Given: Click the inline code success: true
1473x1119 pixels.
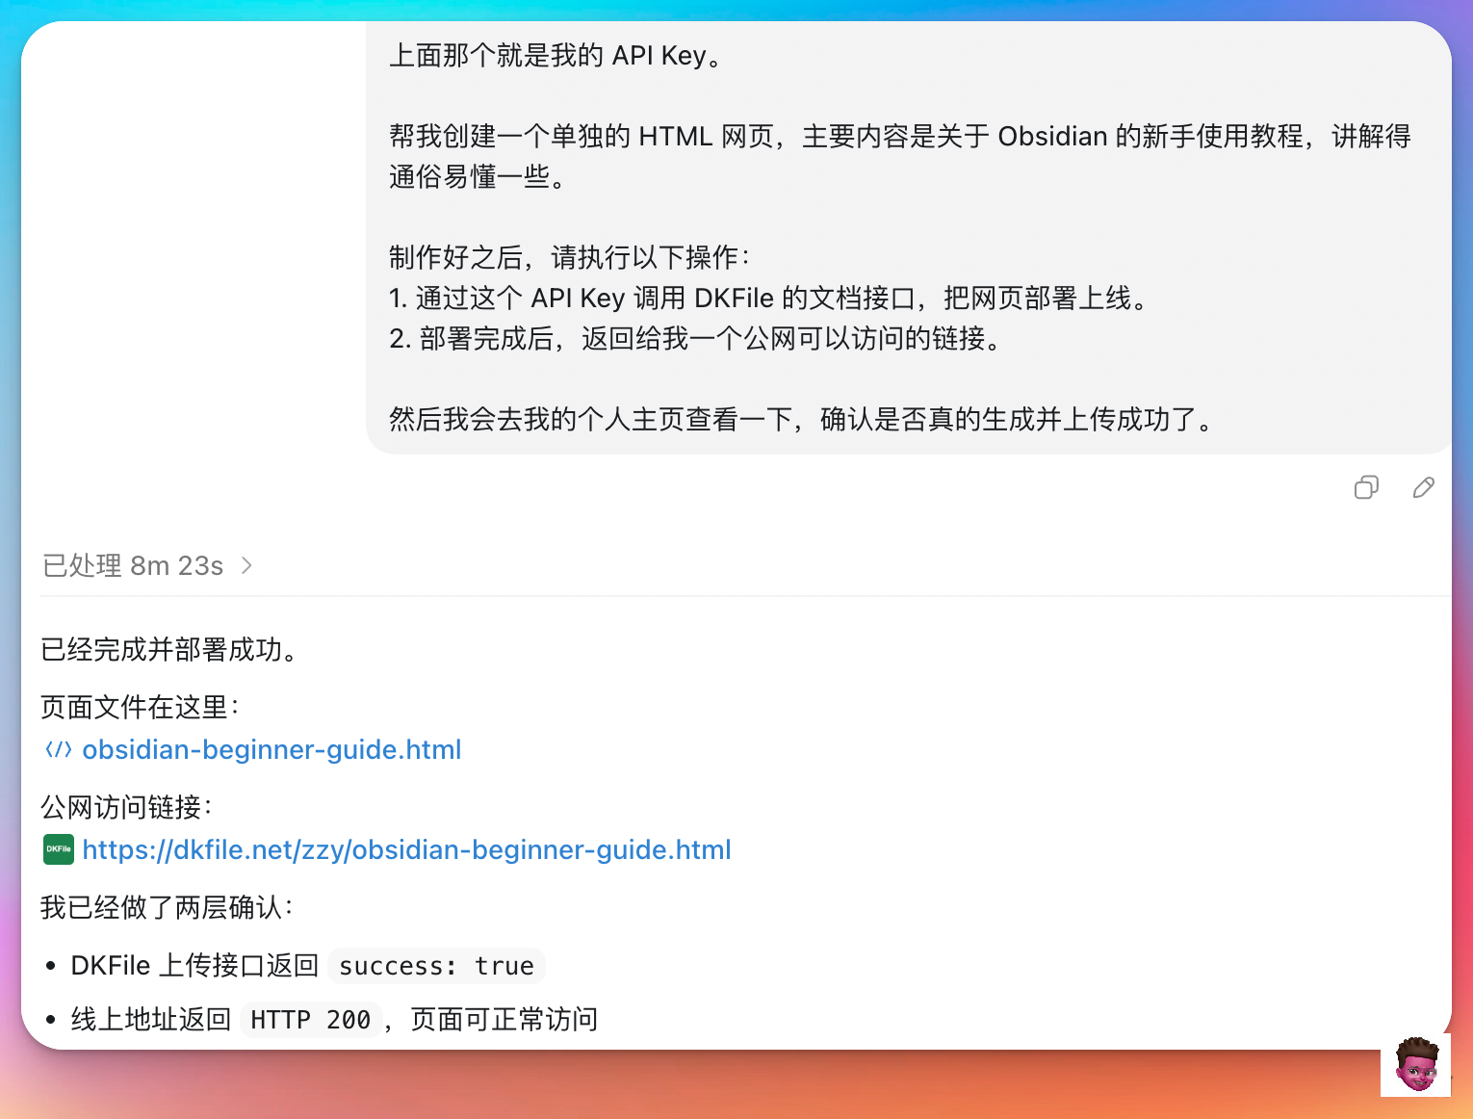Looking at the screenshot, I should tap(436, 966).
